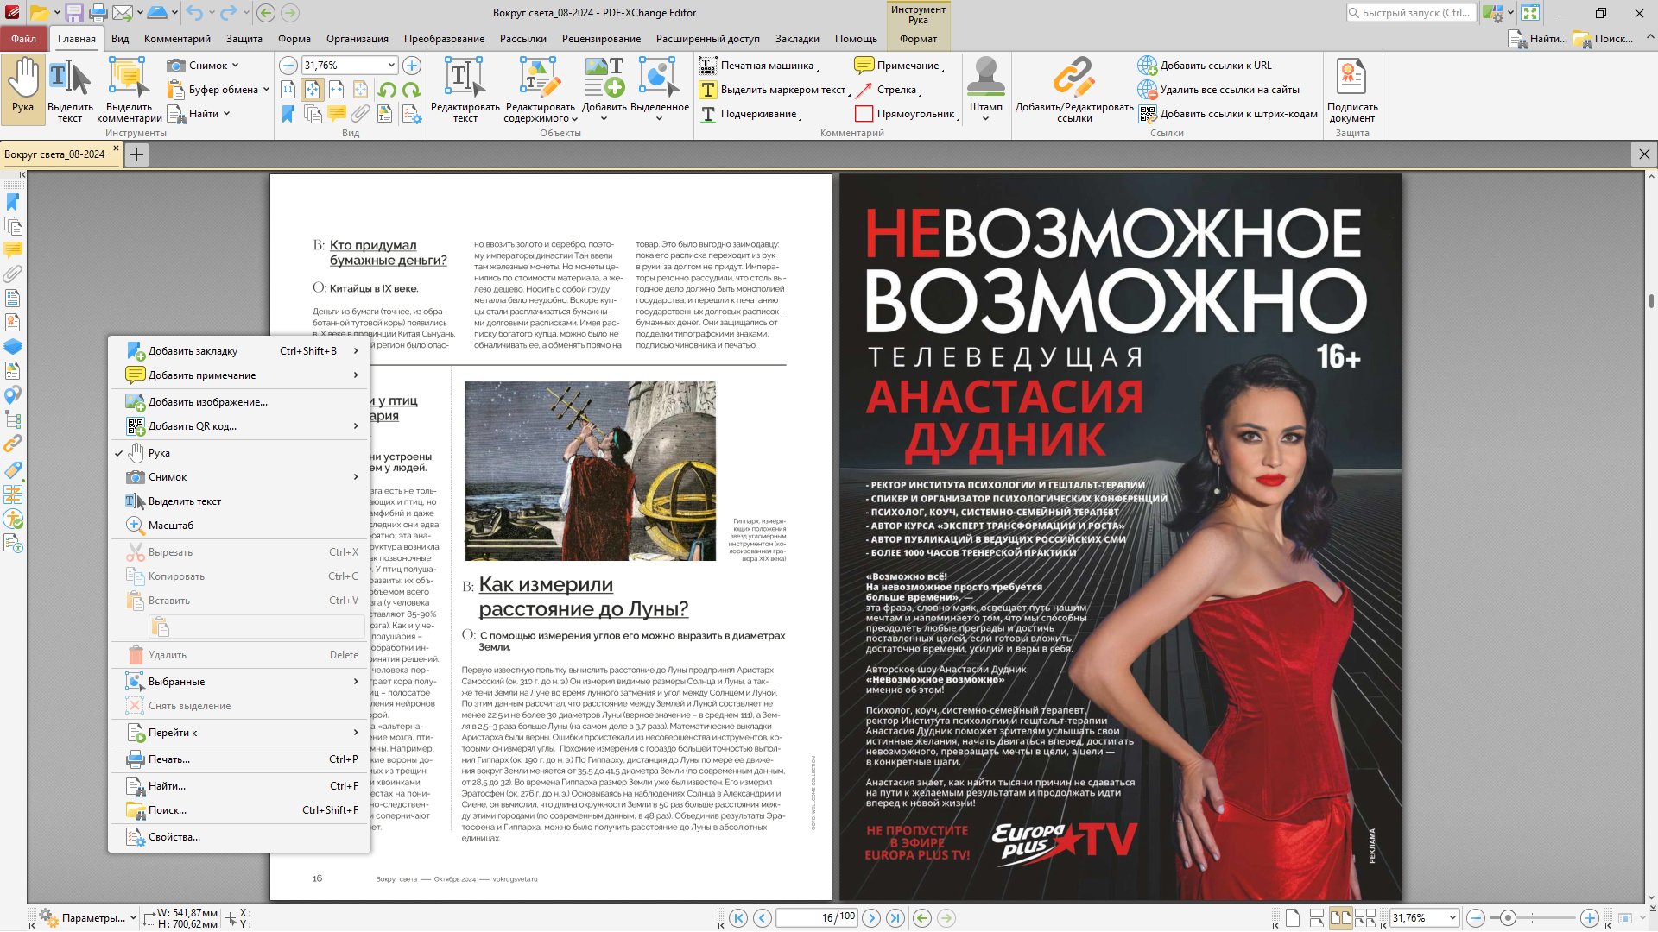Switch to the Вид ribbon tab
Viewport: 1658px width, 932px height.
pos(120,39)
